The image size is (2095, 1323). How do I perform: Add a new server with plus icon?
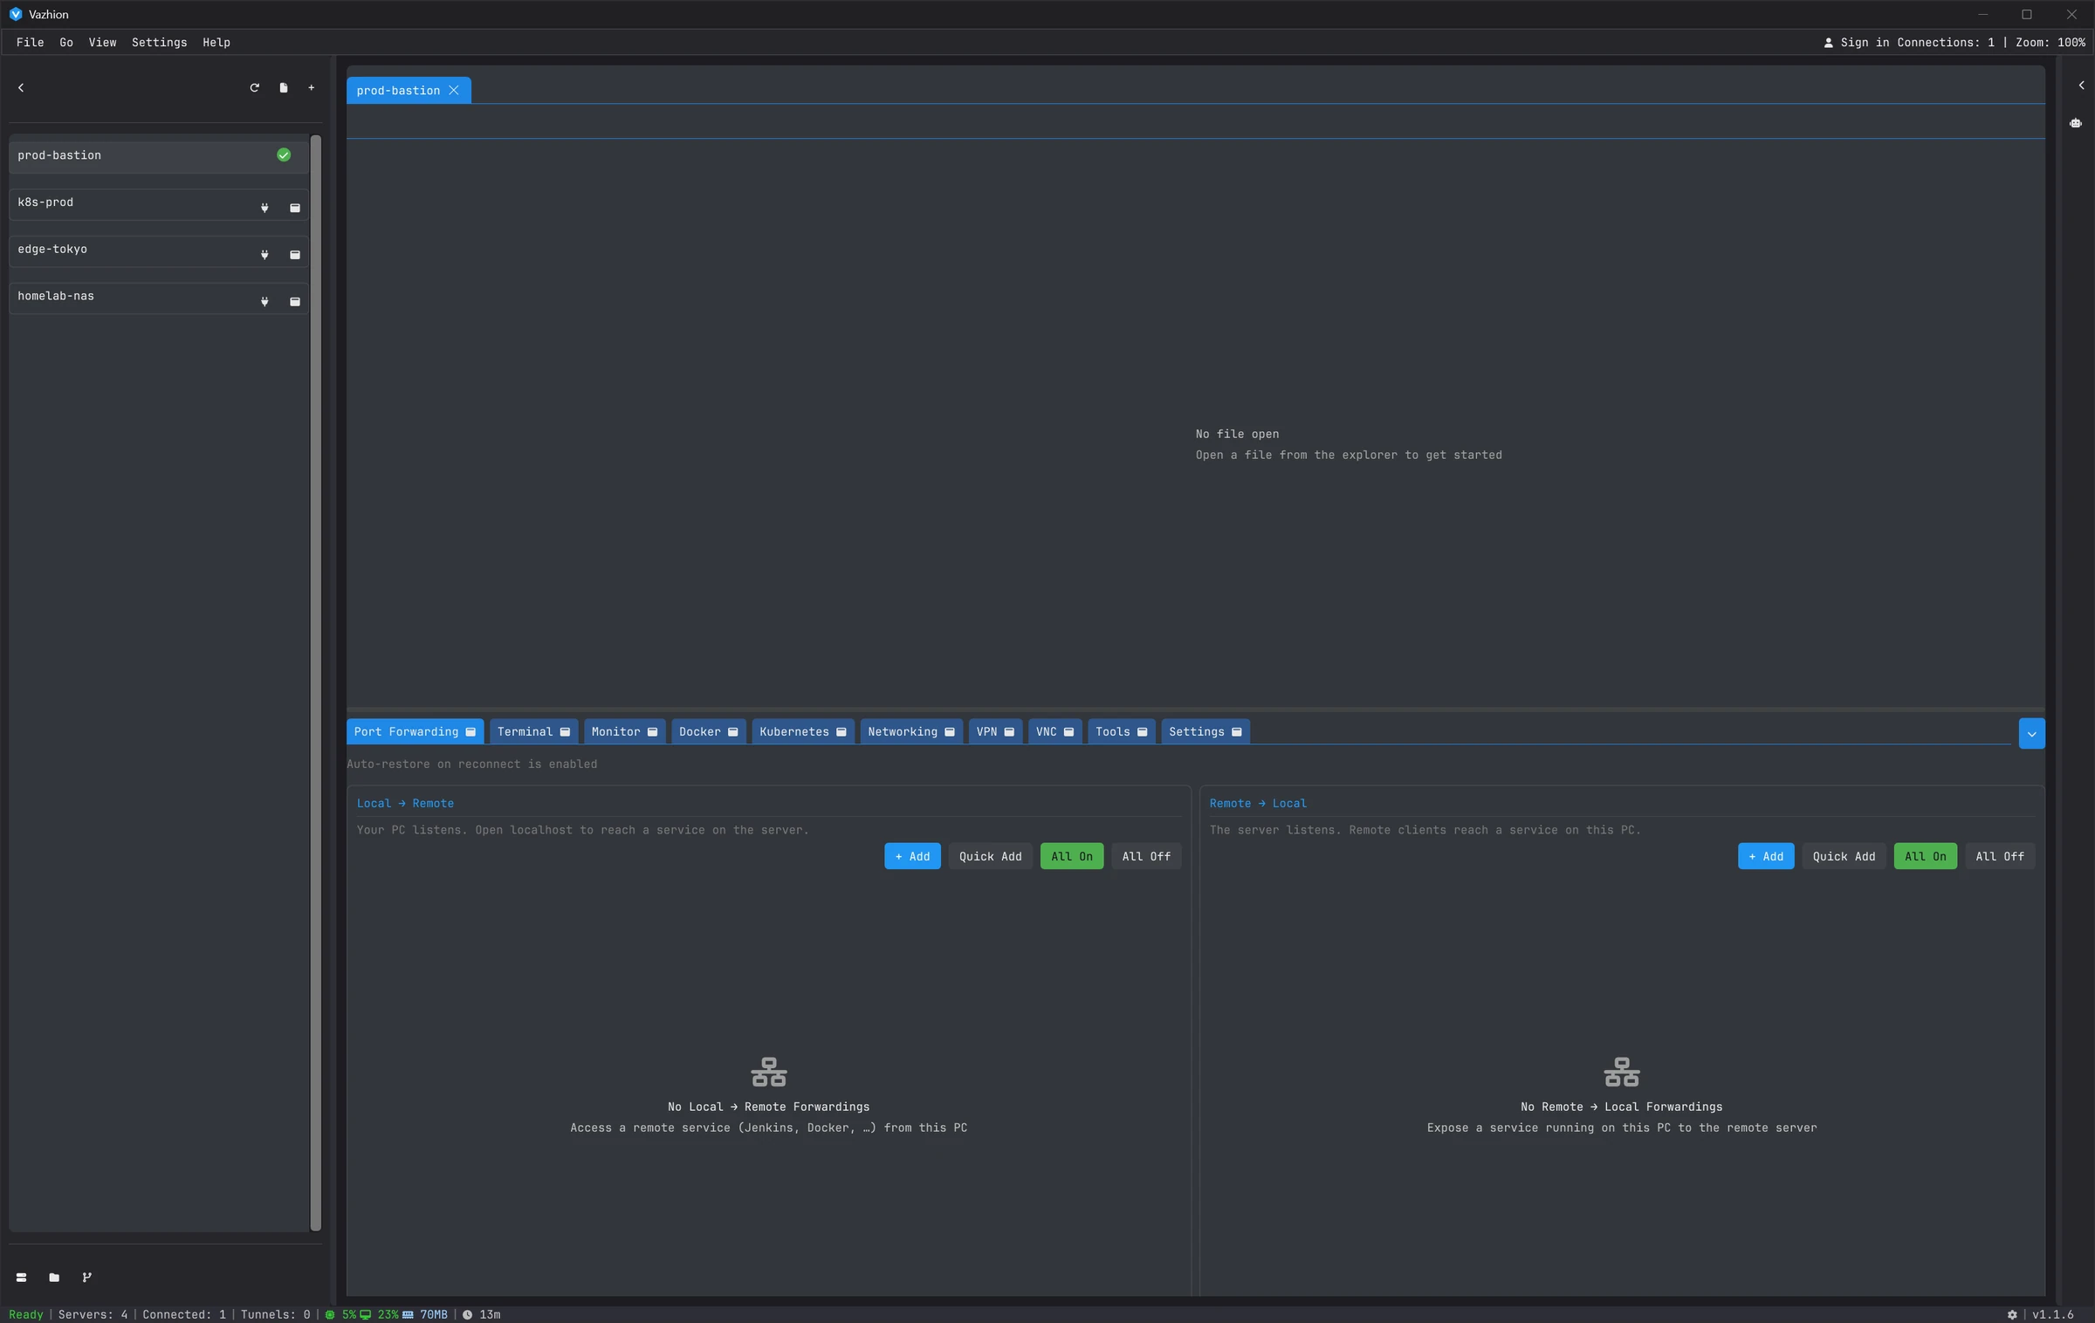click(x=311, y=87)
